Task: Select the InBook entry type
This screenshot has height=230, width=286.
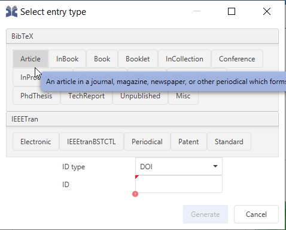Action: tap(68, 59)
